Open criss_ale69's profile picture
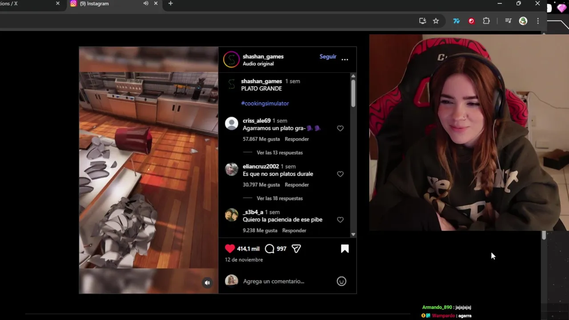Viewport: 569px width, 320px height. tap(232, 124)
